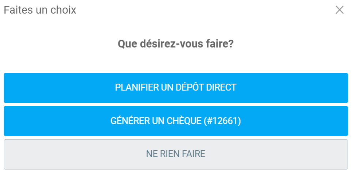Viewport: 352px width, 173px height.
Task: Pick the first blue button, dépôt direct
Action: pyautogui.click(x=176, y=88)
